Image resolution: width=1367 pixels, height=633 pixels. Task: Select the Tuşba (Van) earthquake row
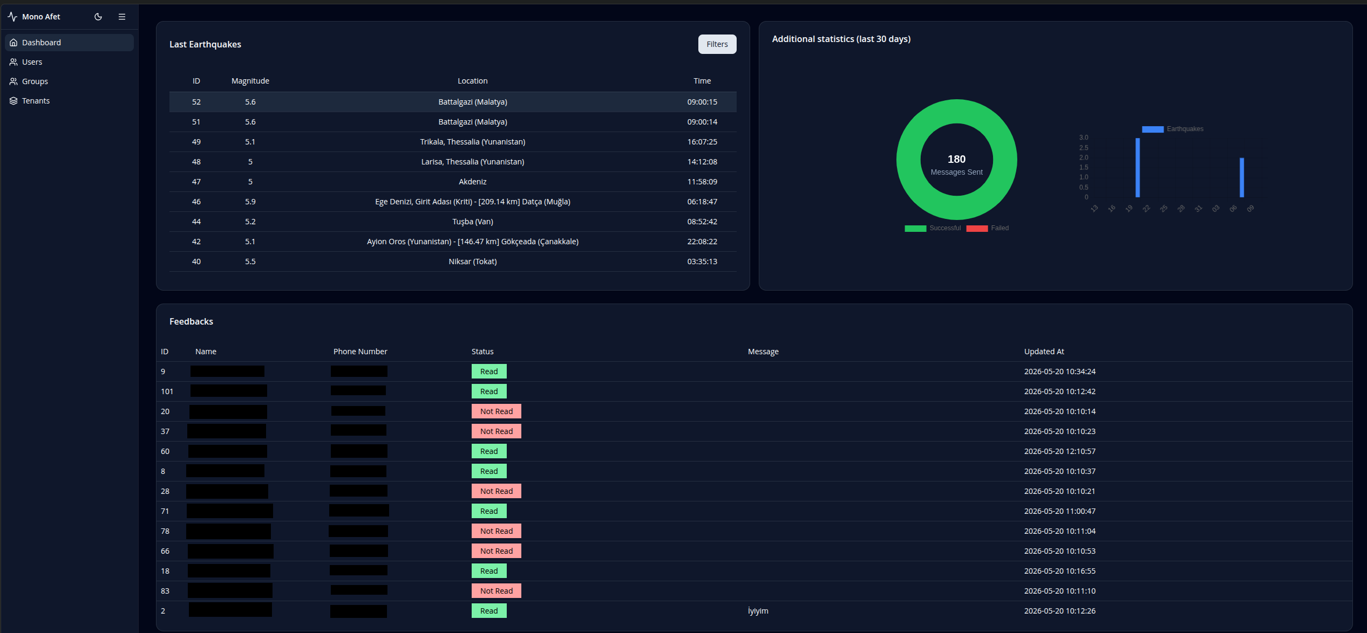coord(453,222)
